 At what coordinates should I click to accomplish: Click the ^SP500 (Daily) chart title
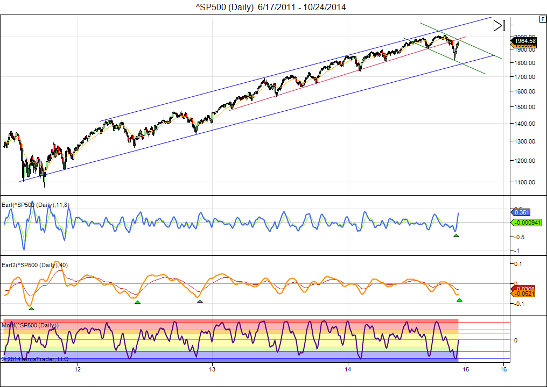[x=271, y=7]
